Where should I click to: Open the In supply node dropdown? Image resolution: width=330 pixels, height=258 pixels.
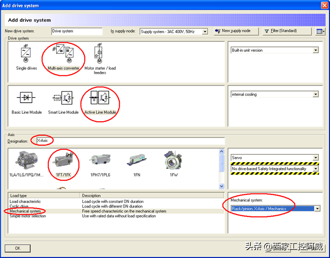pyautogui.click(x=205, y=32)
